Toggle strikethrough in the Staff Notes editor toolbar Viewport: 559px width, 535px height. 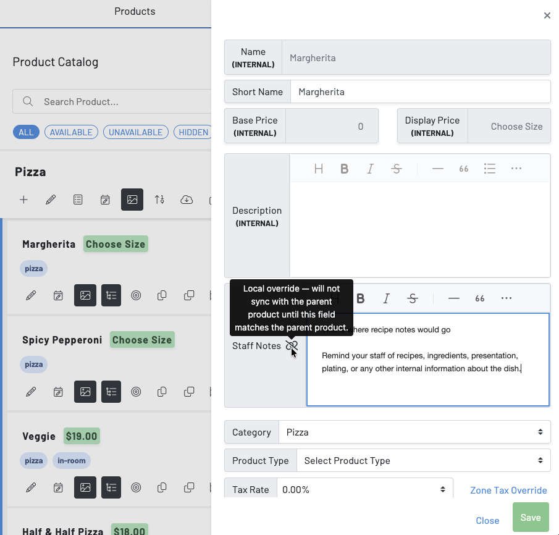pyautogui.click(x=413, y=298)
